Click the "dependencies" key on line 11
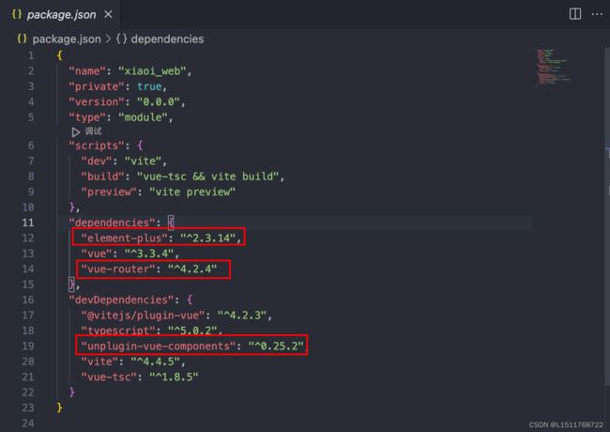 point(112,223)
